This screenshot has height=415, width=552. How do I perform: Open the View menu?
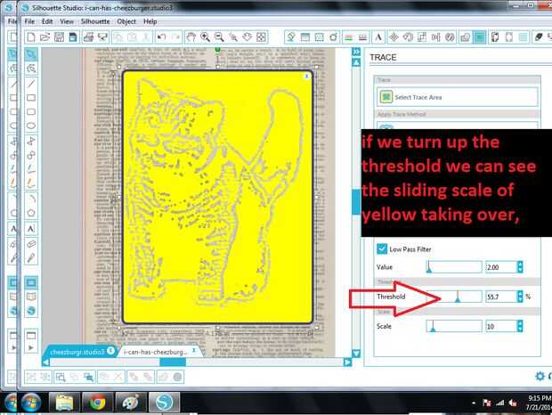(x=67, y=21)
